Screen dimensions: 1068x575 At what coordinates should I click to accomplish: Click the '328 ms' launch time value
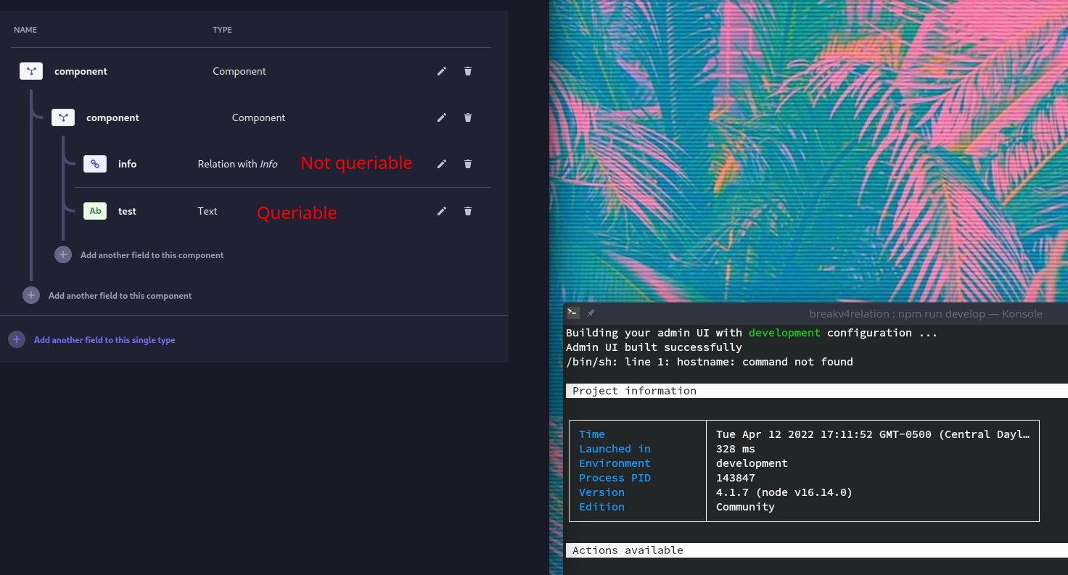coord(736,449)
